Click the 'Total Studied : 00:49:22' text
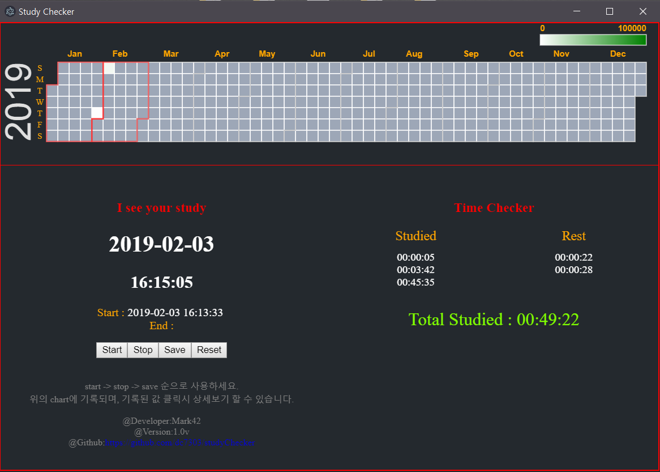 [x=494, y=320]
